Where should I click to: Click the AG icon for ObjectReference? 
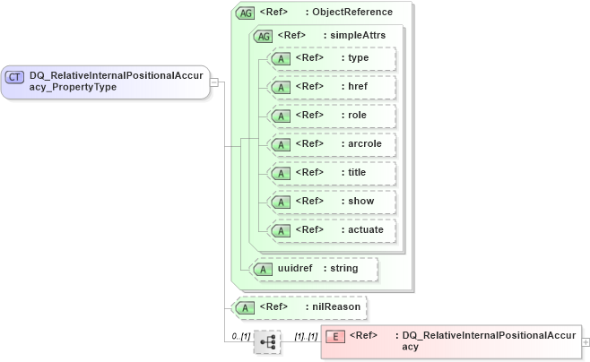[245, 13]
